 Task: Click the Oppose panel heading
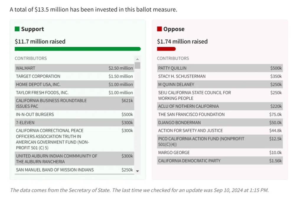tap(174, 29)
